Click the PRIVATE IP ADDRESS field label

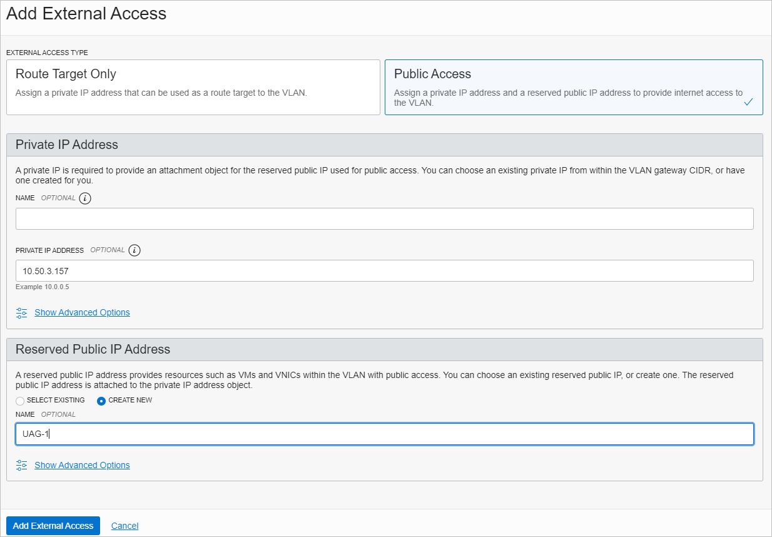pyautogui.click(x=49, y=250)
